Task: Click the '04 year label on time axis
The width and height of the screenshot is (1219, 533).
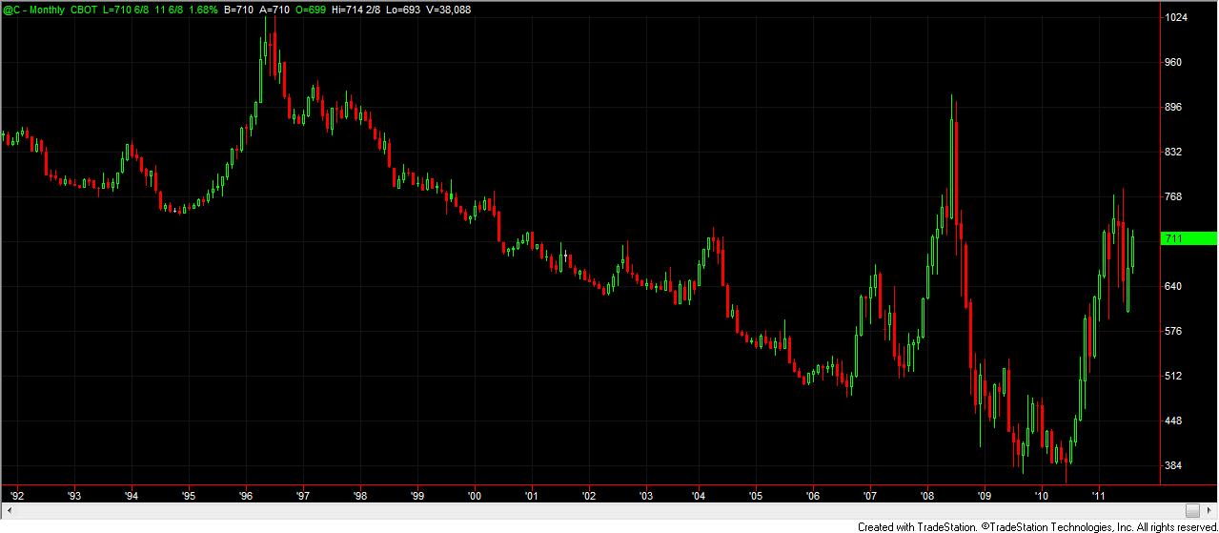Action: (700, 496)
